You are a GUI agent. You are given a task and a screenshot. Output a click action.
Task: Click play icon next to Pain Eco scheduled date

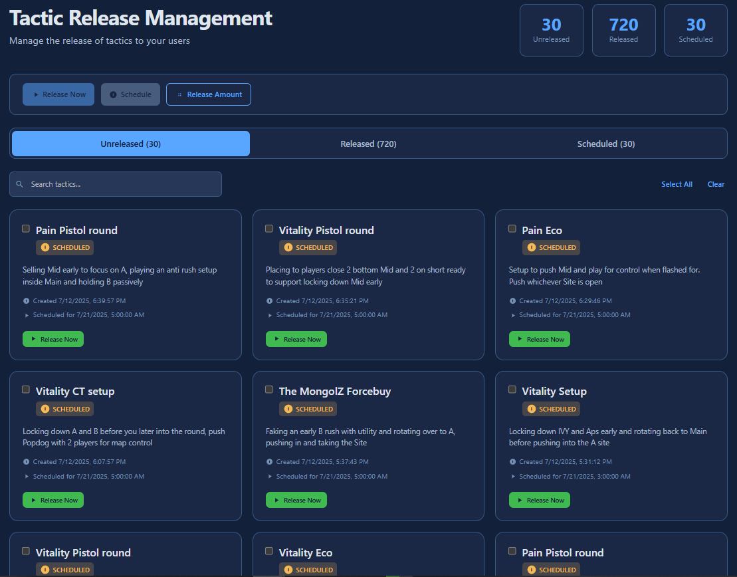[x=513, y=315]
